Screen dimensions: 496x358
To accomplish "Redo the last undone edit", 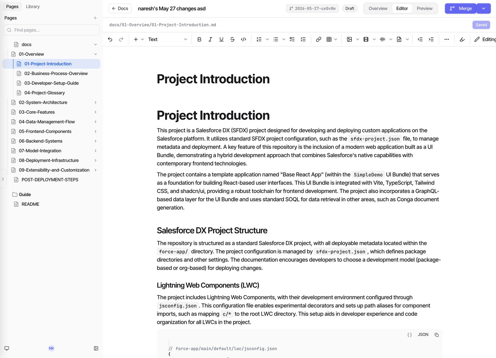I will pos(121,39).
